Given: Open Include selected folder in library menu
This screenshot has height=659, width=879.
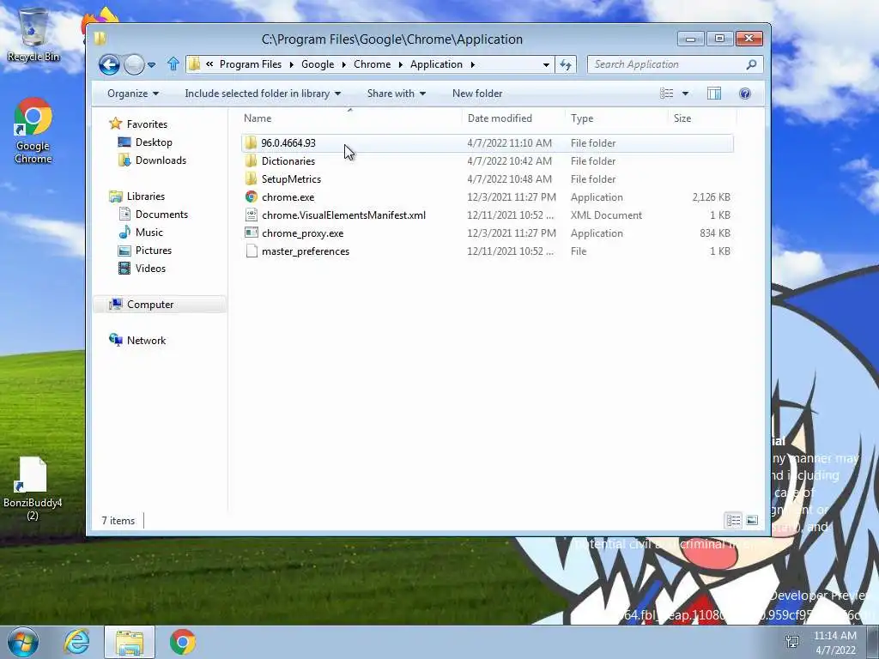Looking at the screenshot, I should point(263,94).
